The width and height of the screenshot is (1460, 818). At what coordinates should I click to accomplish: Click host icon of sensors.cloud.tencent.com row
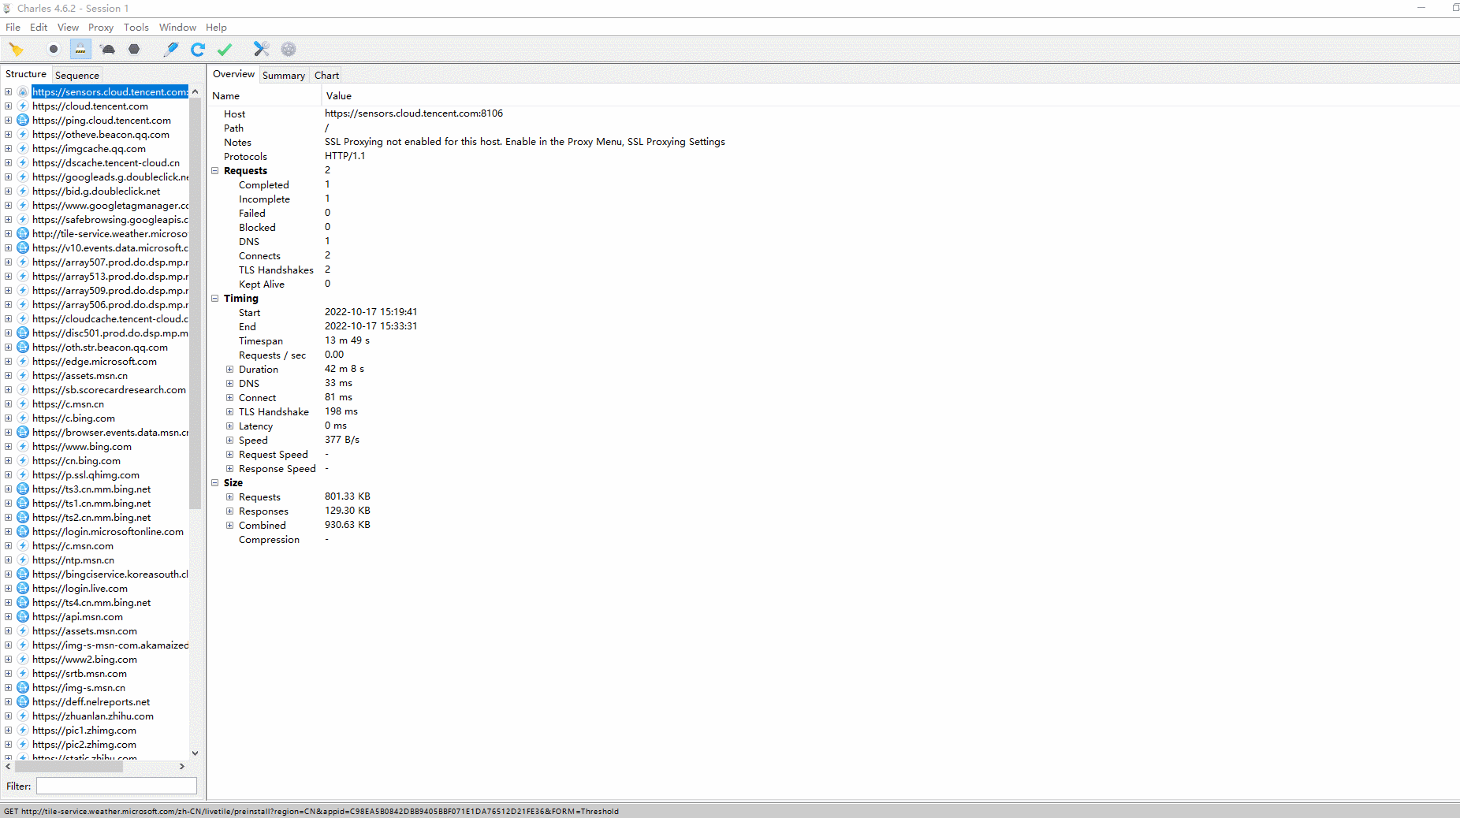click(x=23, y=92)
